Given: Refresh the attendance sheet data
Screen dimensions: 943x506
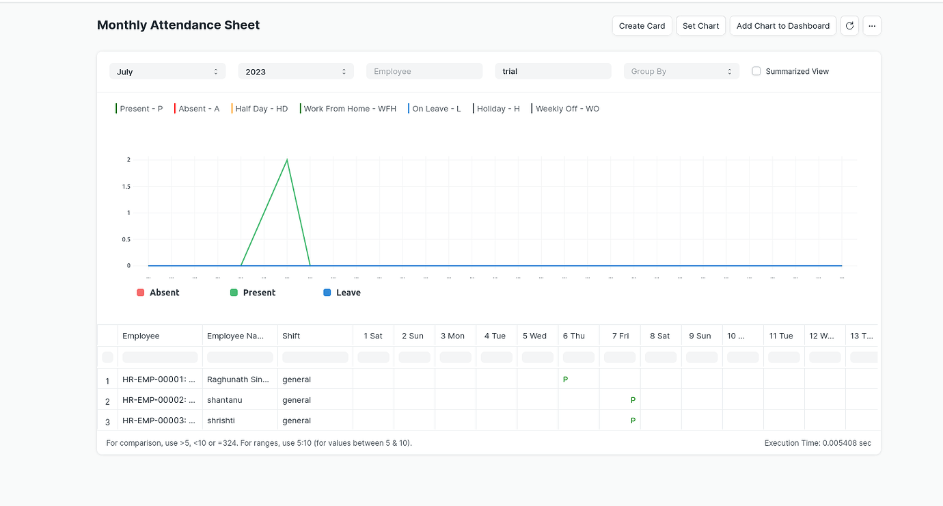Looking at the screenshot, I should (x=849, y=25).
